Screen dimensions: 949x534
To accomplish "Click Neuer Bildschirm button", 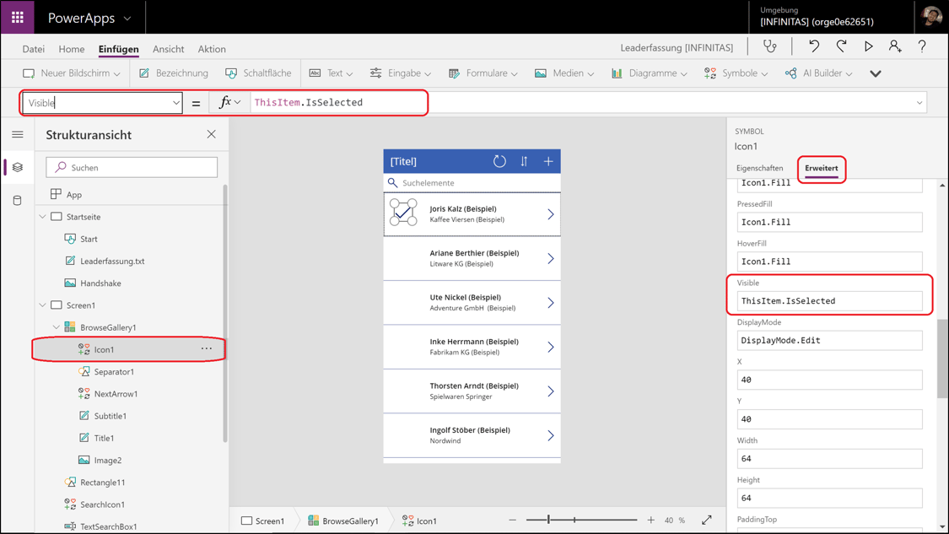I will 72,73.
